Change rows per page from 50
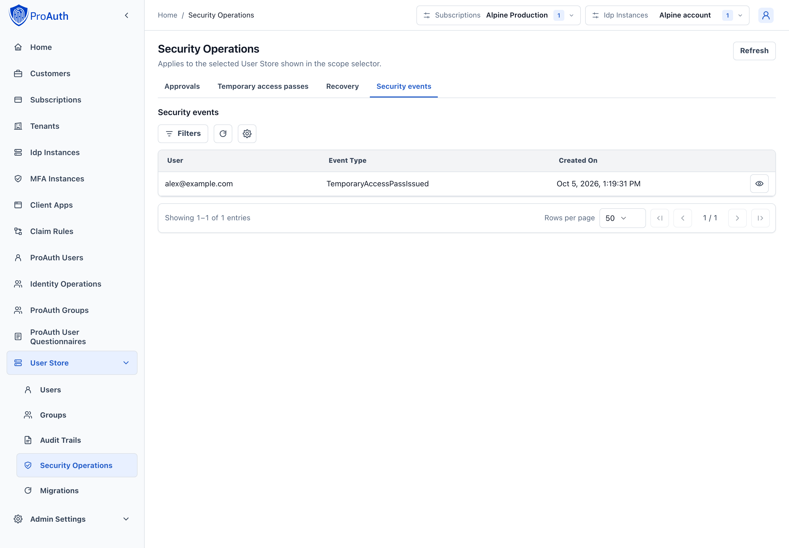This screenshot has width=789, height=548. click(622, 218)
